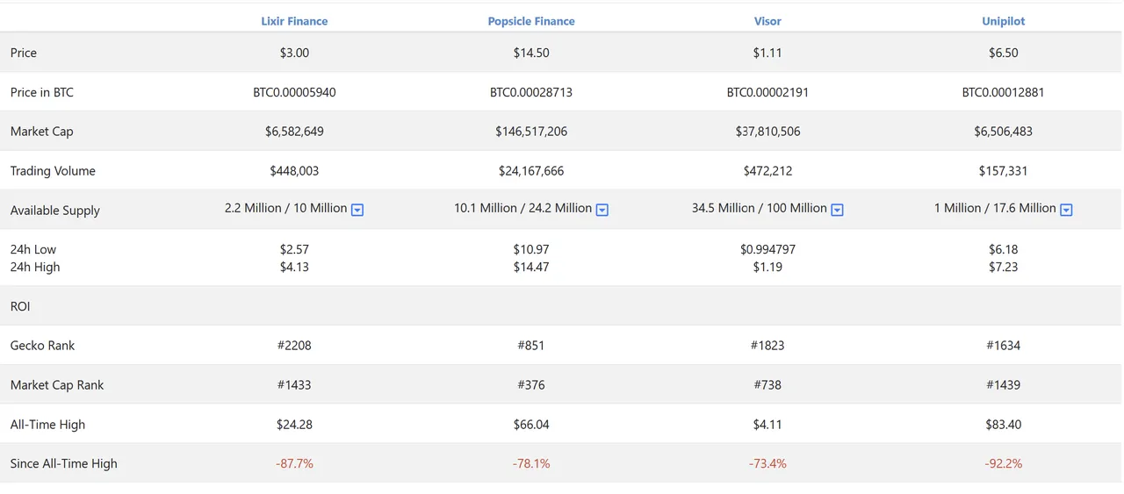Click Popsicle 24h high $14.47
The height and width of the screenshot is (494, 1124).
coord(531,267)
